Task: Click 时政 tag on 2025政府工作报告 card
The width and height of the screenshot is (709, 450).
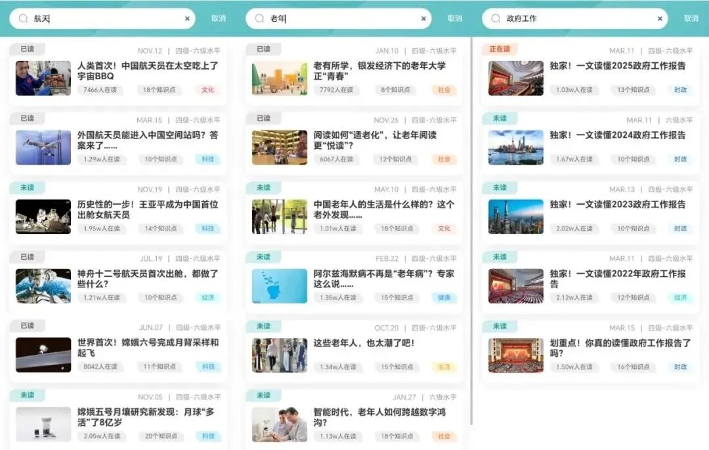Action: 681,90
